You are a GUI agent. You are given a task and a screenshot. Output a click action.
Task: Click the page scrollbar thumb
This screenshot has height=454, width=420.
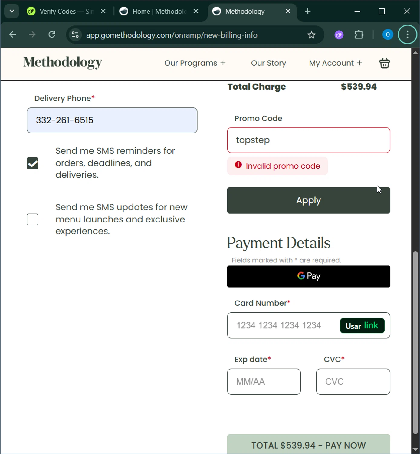pos(415,343)
